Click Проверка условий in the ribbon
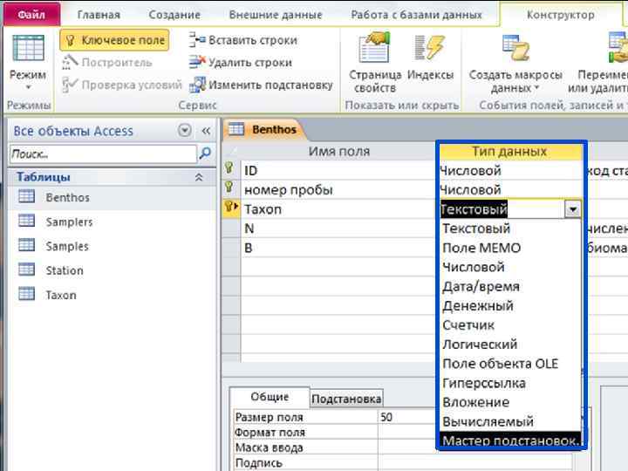Image resolution: width=628 pixels, height=471 pixels. (122, 85)
